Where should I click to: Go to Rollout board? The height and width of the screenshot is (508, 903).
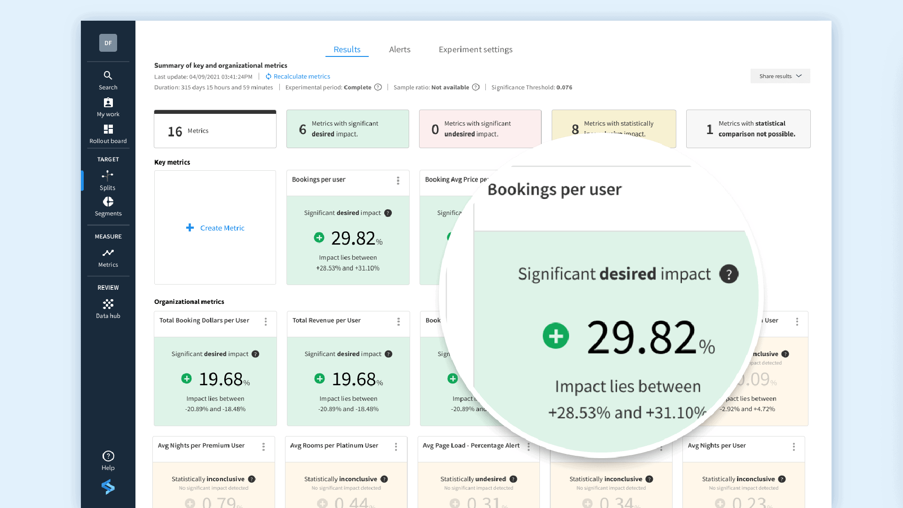(x=108, y=134)
